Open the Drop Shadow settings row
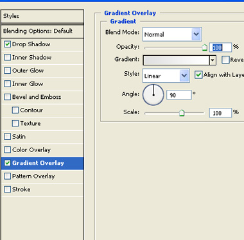 pos(42,44)
